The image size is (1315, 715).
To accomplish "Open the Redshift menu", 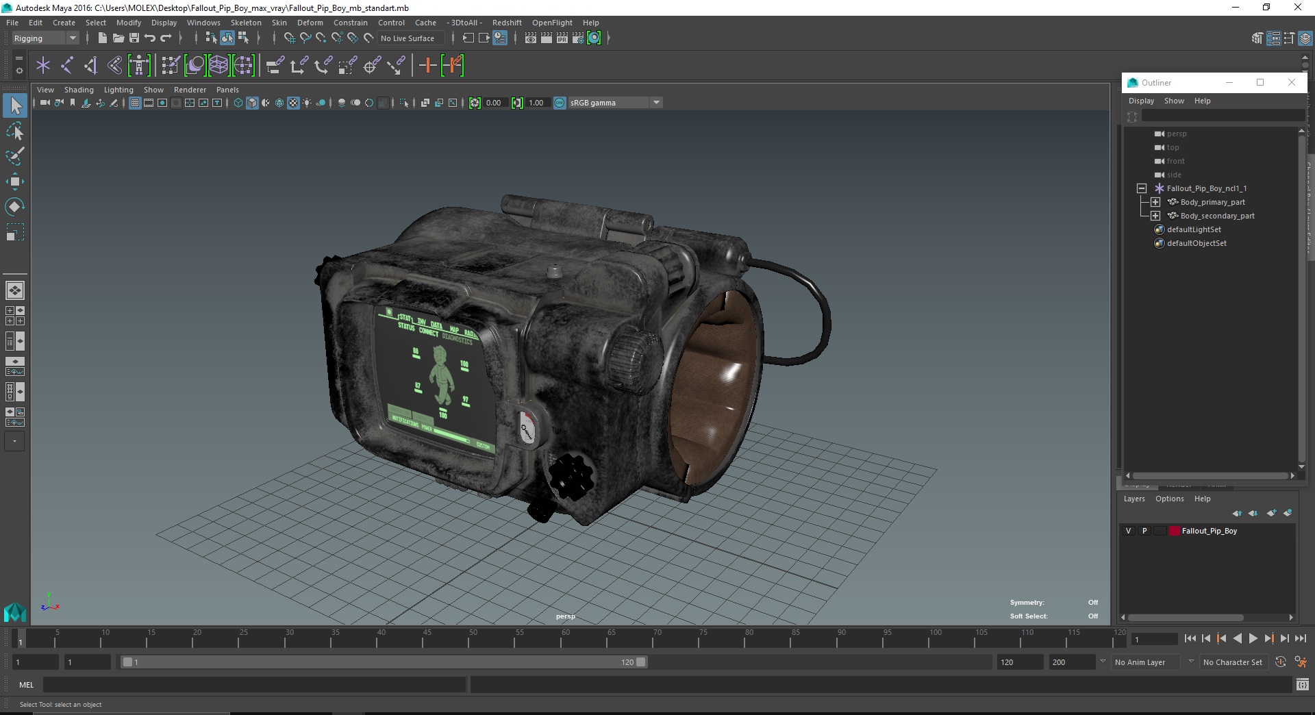I will (507, 23).
